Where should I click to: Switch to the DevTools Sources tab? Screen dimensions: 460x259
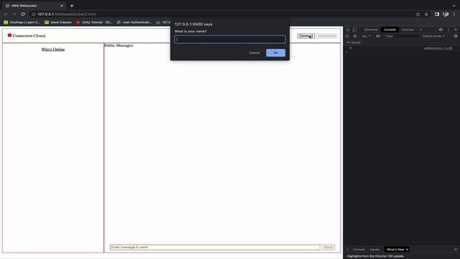[408, 29]
